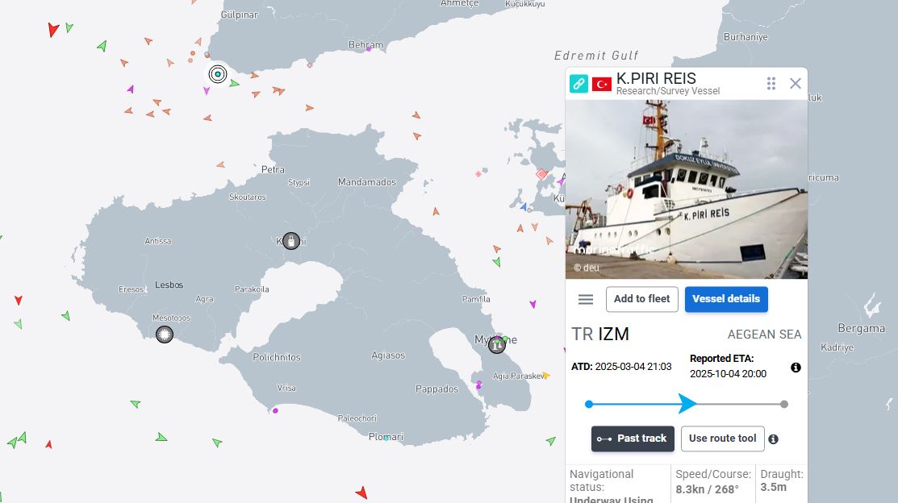The image size is (898, 503).
Task: Click the yellow vessel marker near Agia Paraskevi
Action: click(x=546, y=376)
